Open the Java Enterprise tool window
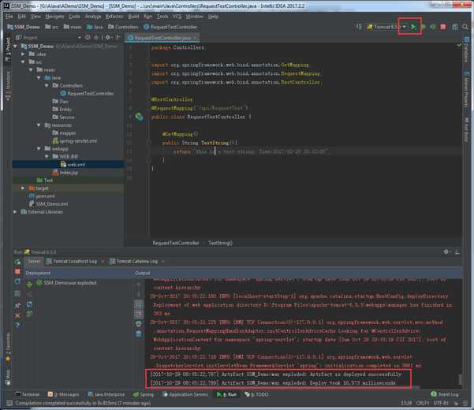474x410 pixels. (x=106, y=394)
